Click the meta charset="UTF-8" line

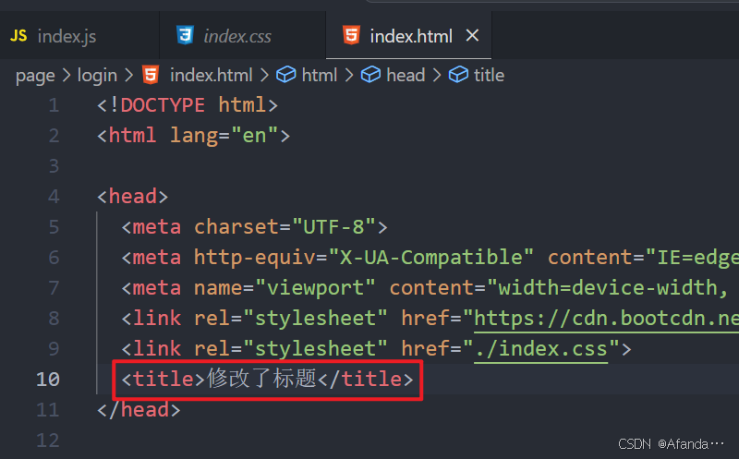coord(255,227)
